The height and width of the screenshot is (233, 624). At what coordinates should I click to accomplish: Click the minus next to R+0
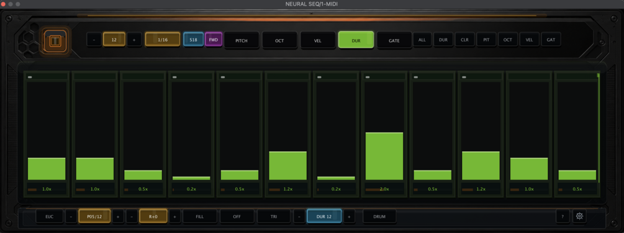132,217
